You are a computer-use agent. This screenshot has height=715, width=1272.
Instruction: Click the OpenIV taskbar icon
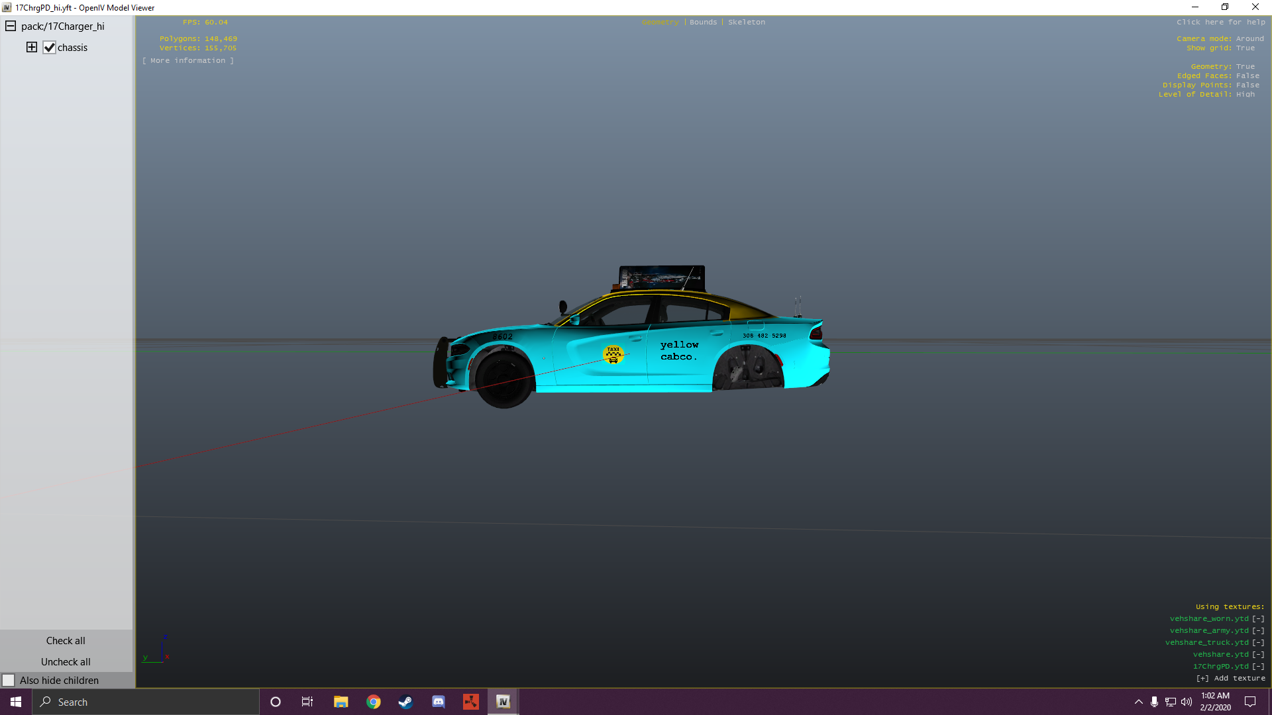(503, 702)
